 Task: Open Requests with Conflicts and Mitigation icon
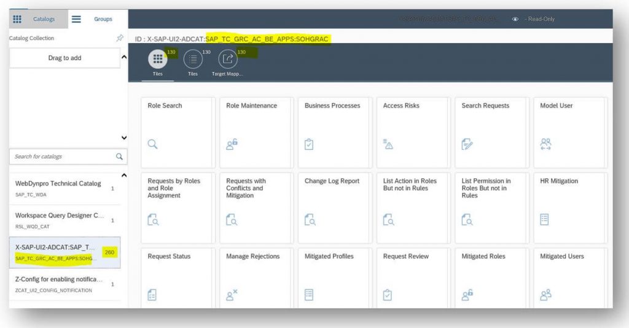tap(232, 219)
